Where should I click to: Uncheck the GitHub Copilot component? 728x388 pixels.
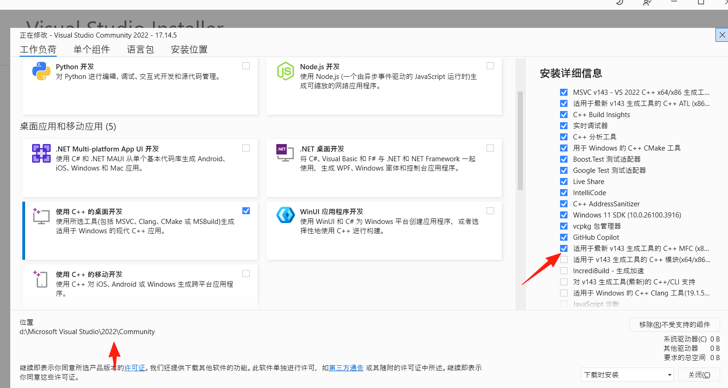pos(564,237)
